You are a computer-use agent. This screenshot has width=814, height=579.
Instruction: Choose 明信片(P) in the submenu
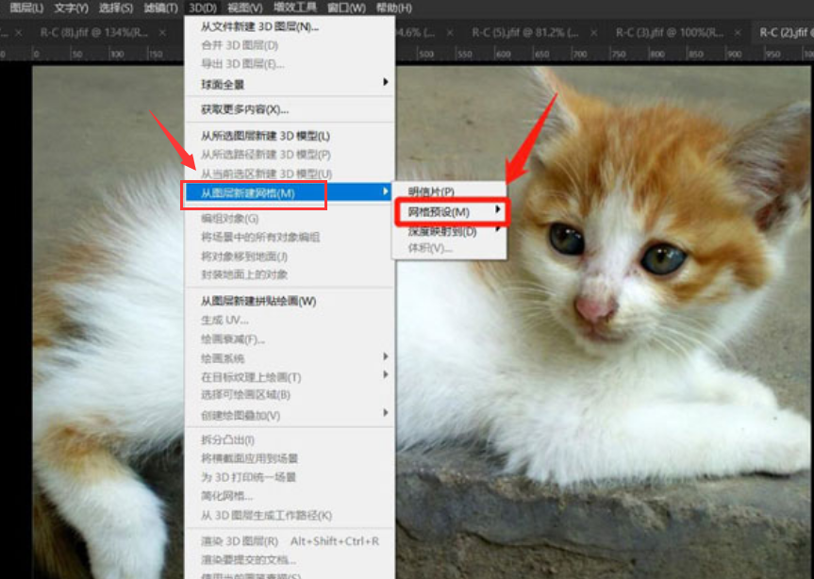pyautogui.click(x=450, y=192)
